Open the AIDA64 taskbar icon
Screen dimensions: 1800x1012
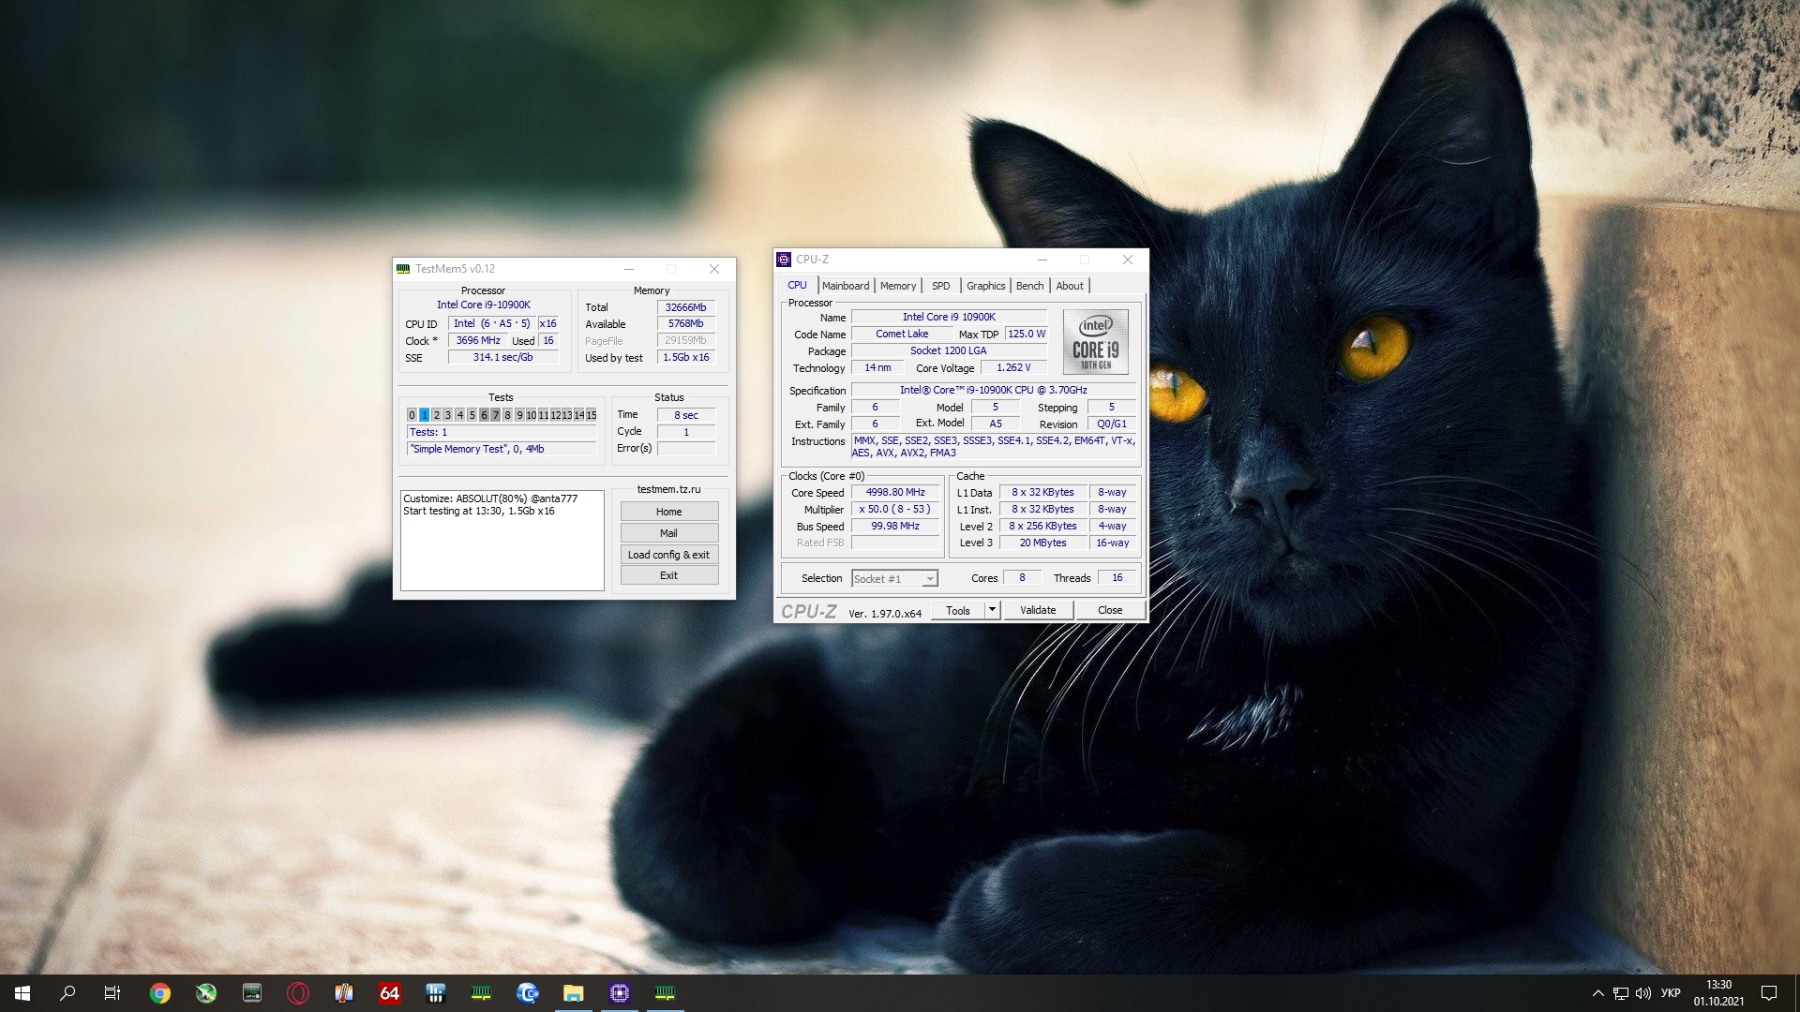click(x=390, y=993)
